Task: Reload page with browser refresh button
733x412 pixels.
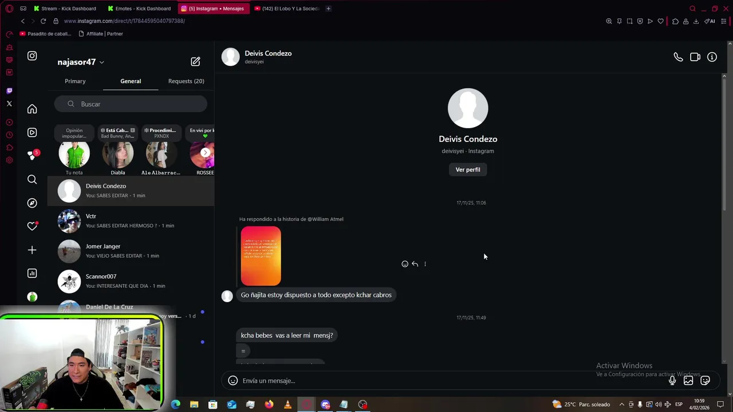Action: (43, 21)
